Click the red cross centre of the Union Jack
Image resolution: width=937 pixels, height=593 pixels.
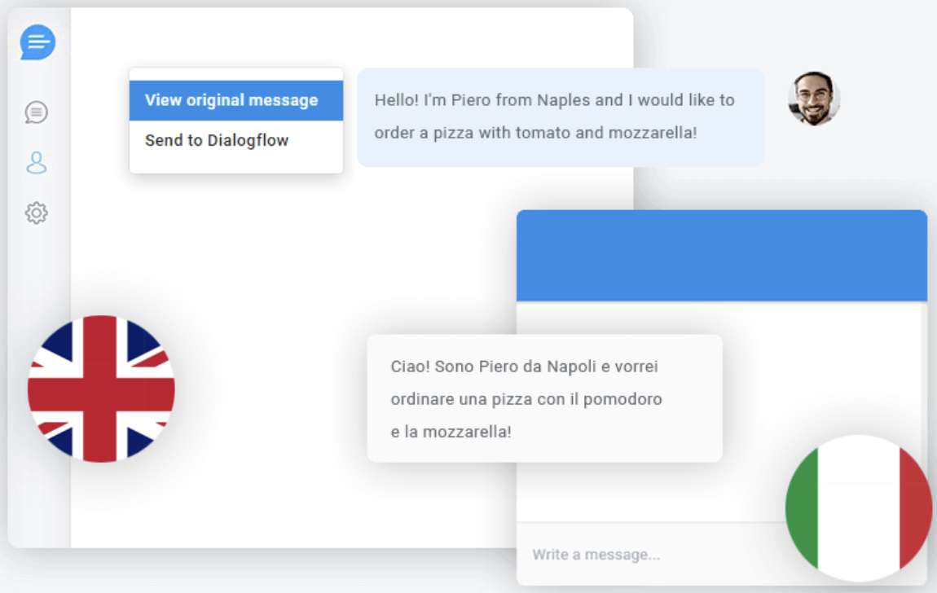tap(101, 389)
